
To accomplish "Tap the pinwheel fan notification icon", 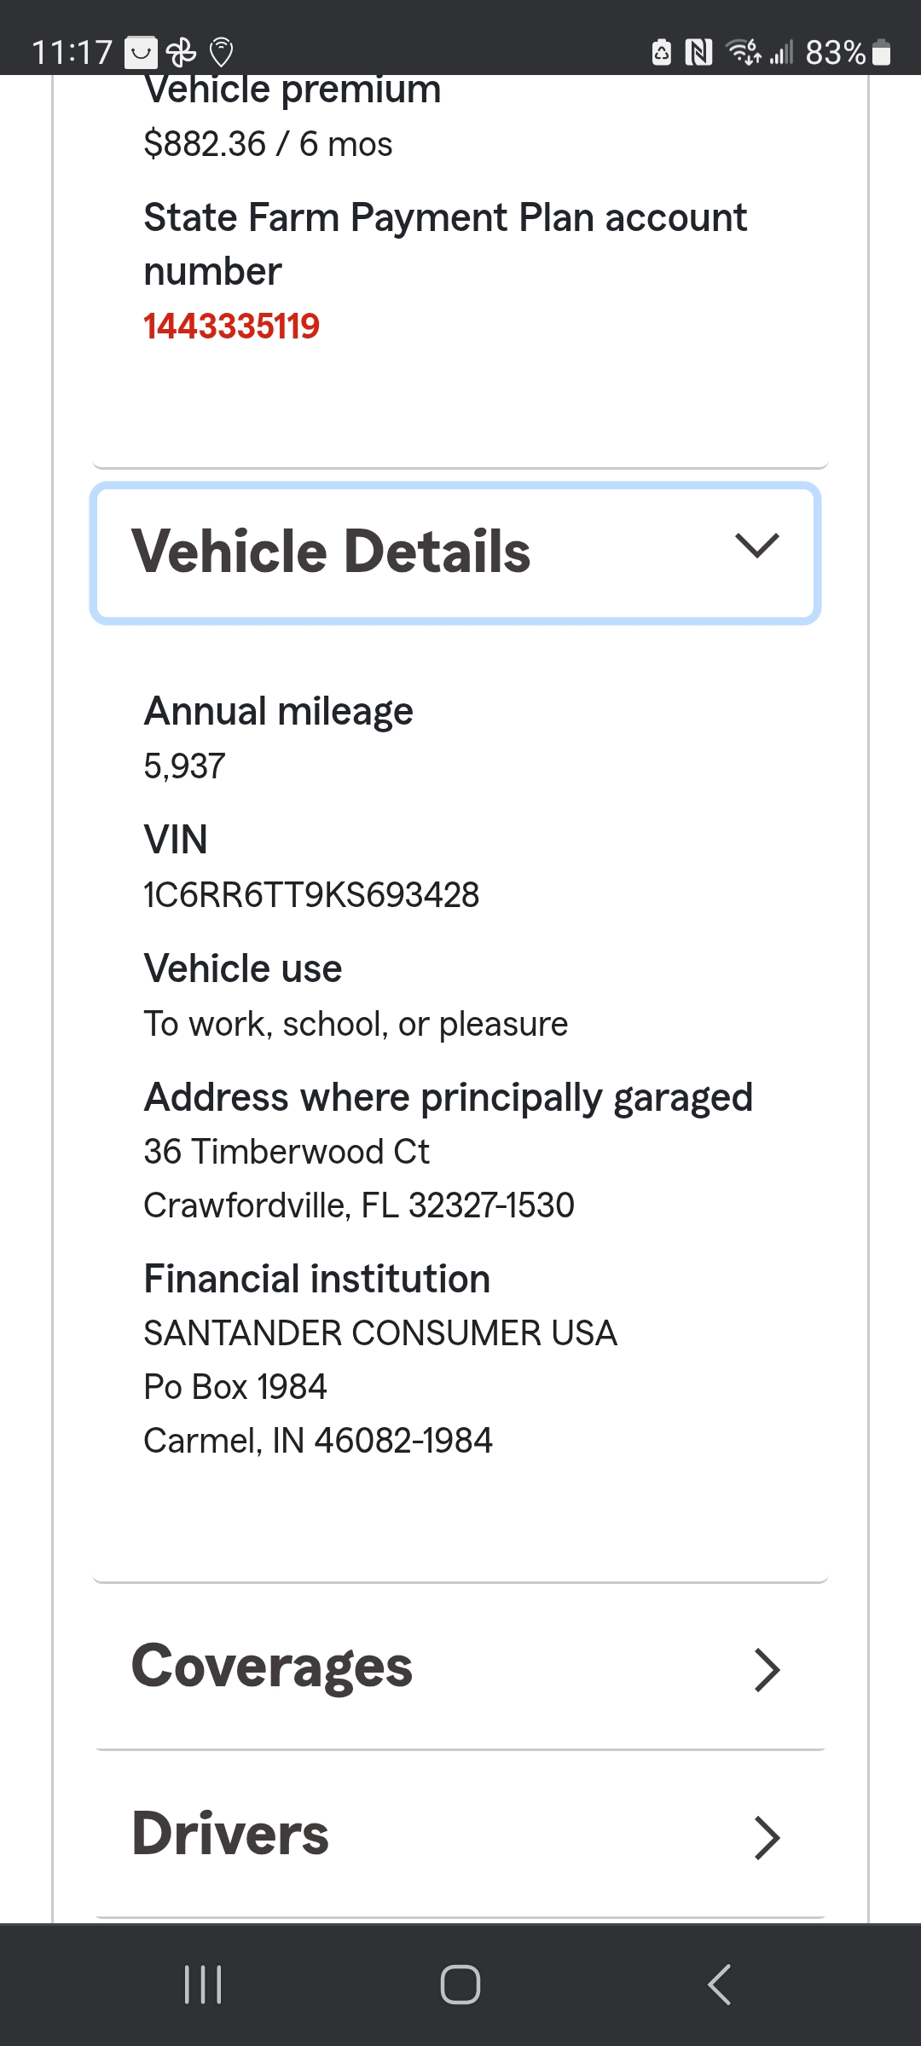I will (x=182, y=53).
